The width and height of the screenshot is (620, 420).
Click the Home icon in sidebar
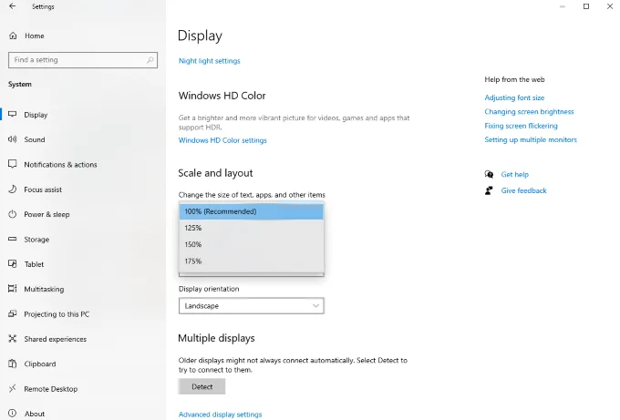[13, 36]
